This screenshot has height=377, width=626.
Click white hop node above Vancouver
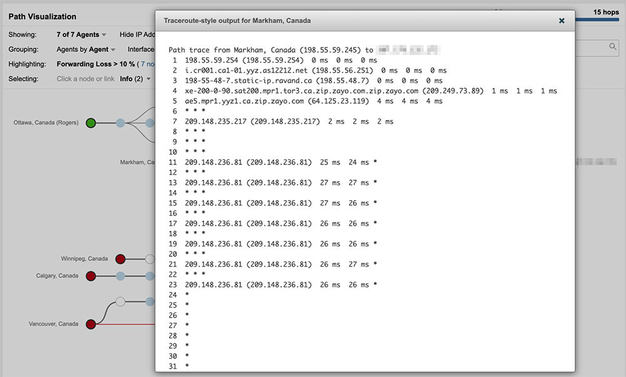click(120, 302)
